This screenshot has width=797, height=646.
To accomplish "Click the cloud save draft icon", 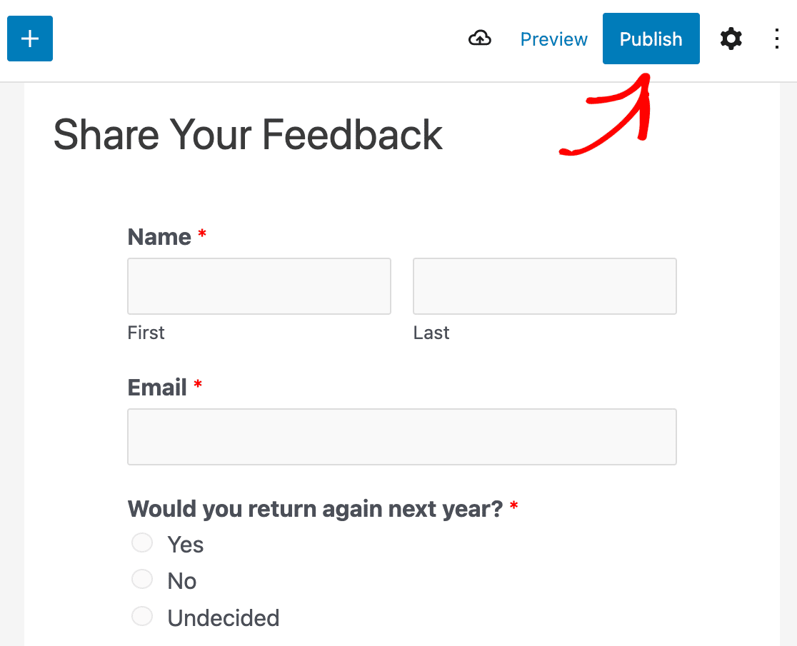I will tap(480, 39).
